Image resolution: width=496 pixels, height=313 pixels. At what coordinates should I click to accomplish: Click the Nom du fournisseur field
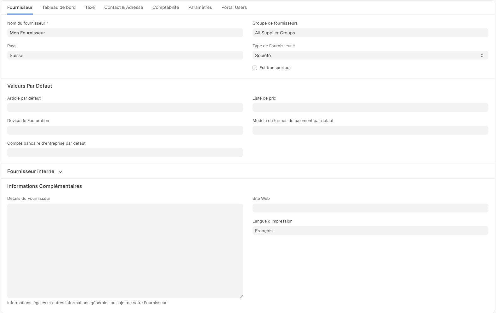click(x=125, y=33)
